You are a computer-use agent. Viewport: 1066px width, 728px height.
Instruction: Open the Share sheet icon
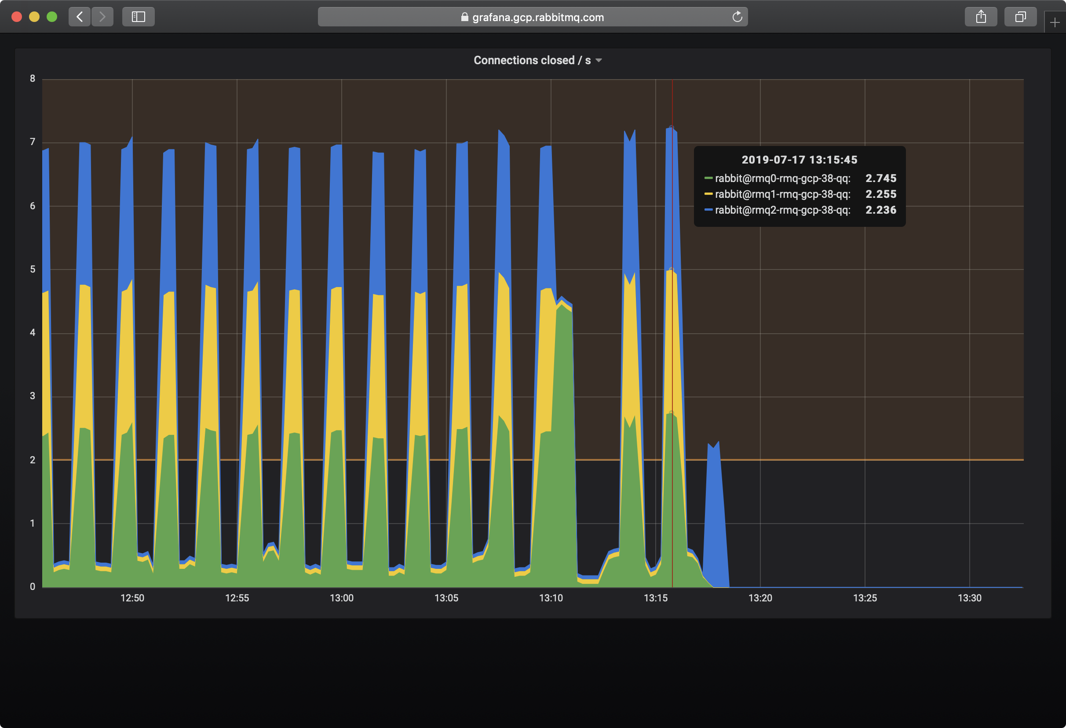tap(981, 17)
